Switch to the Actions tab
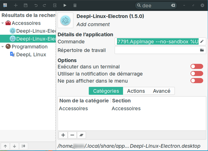Screen dimensions: 208x151 point(136,91)
